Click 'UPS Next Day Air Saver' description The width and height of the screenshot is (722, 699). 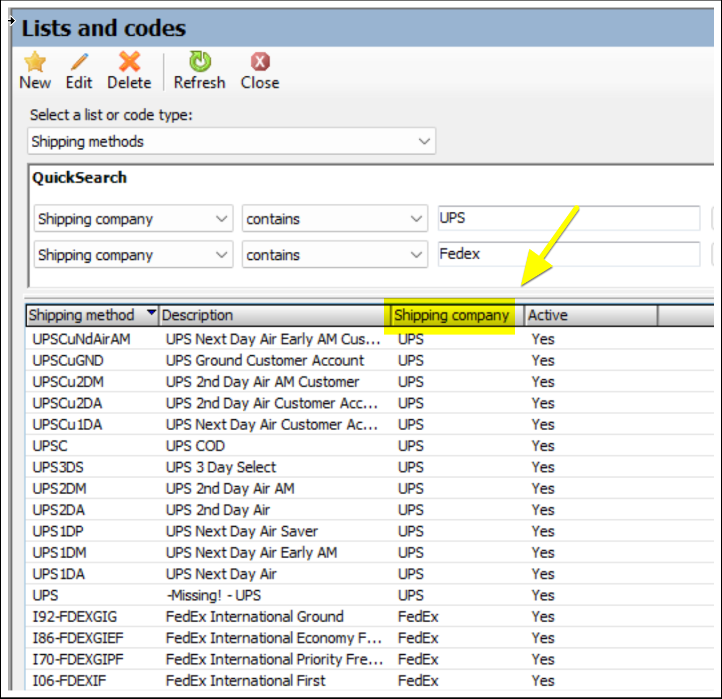pyautogui.click(x=242, y=531)
